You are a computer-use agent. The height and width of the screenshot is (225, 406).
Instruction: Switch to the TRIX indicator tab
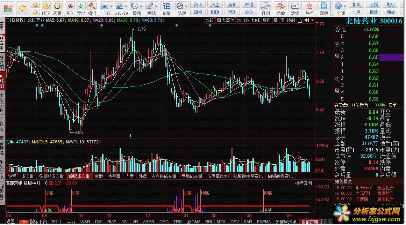click(178, 222)
